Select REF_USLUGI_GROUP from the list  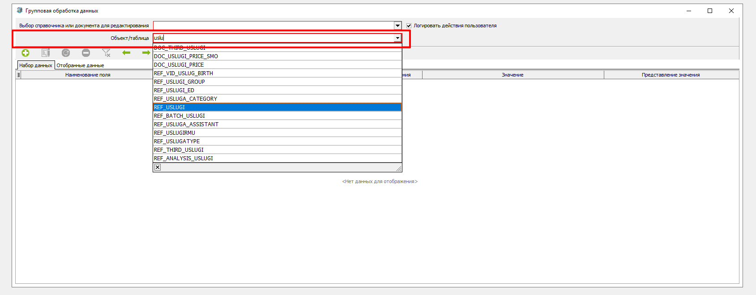coord(278,82)
